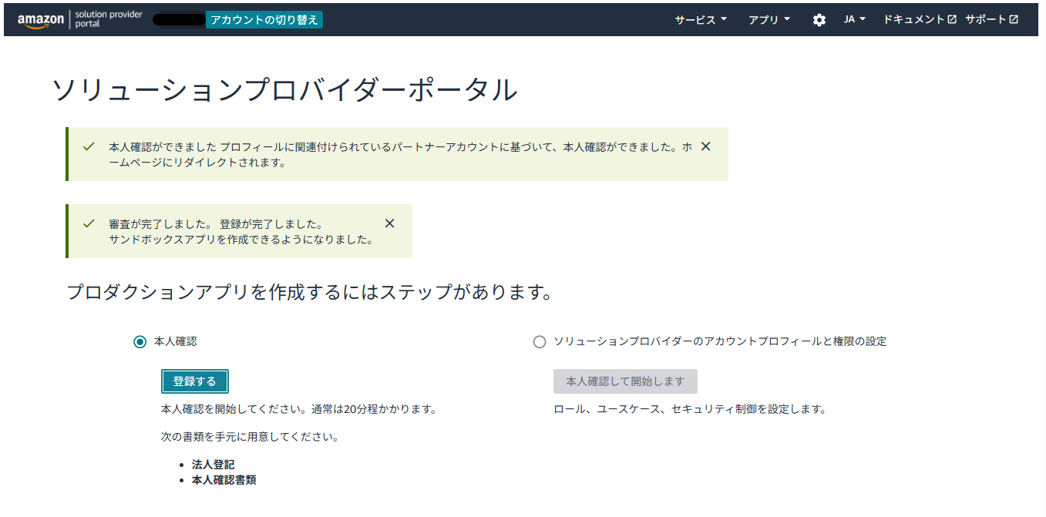Open the サポート link
1046x517 pixels.
coord(991,19)
